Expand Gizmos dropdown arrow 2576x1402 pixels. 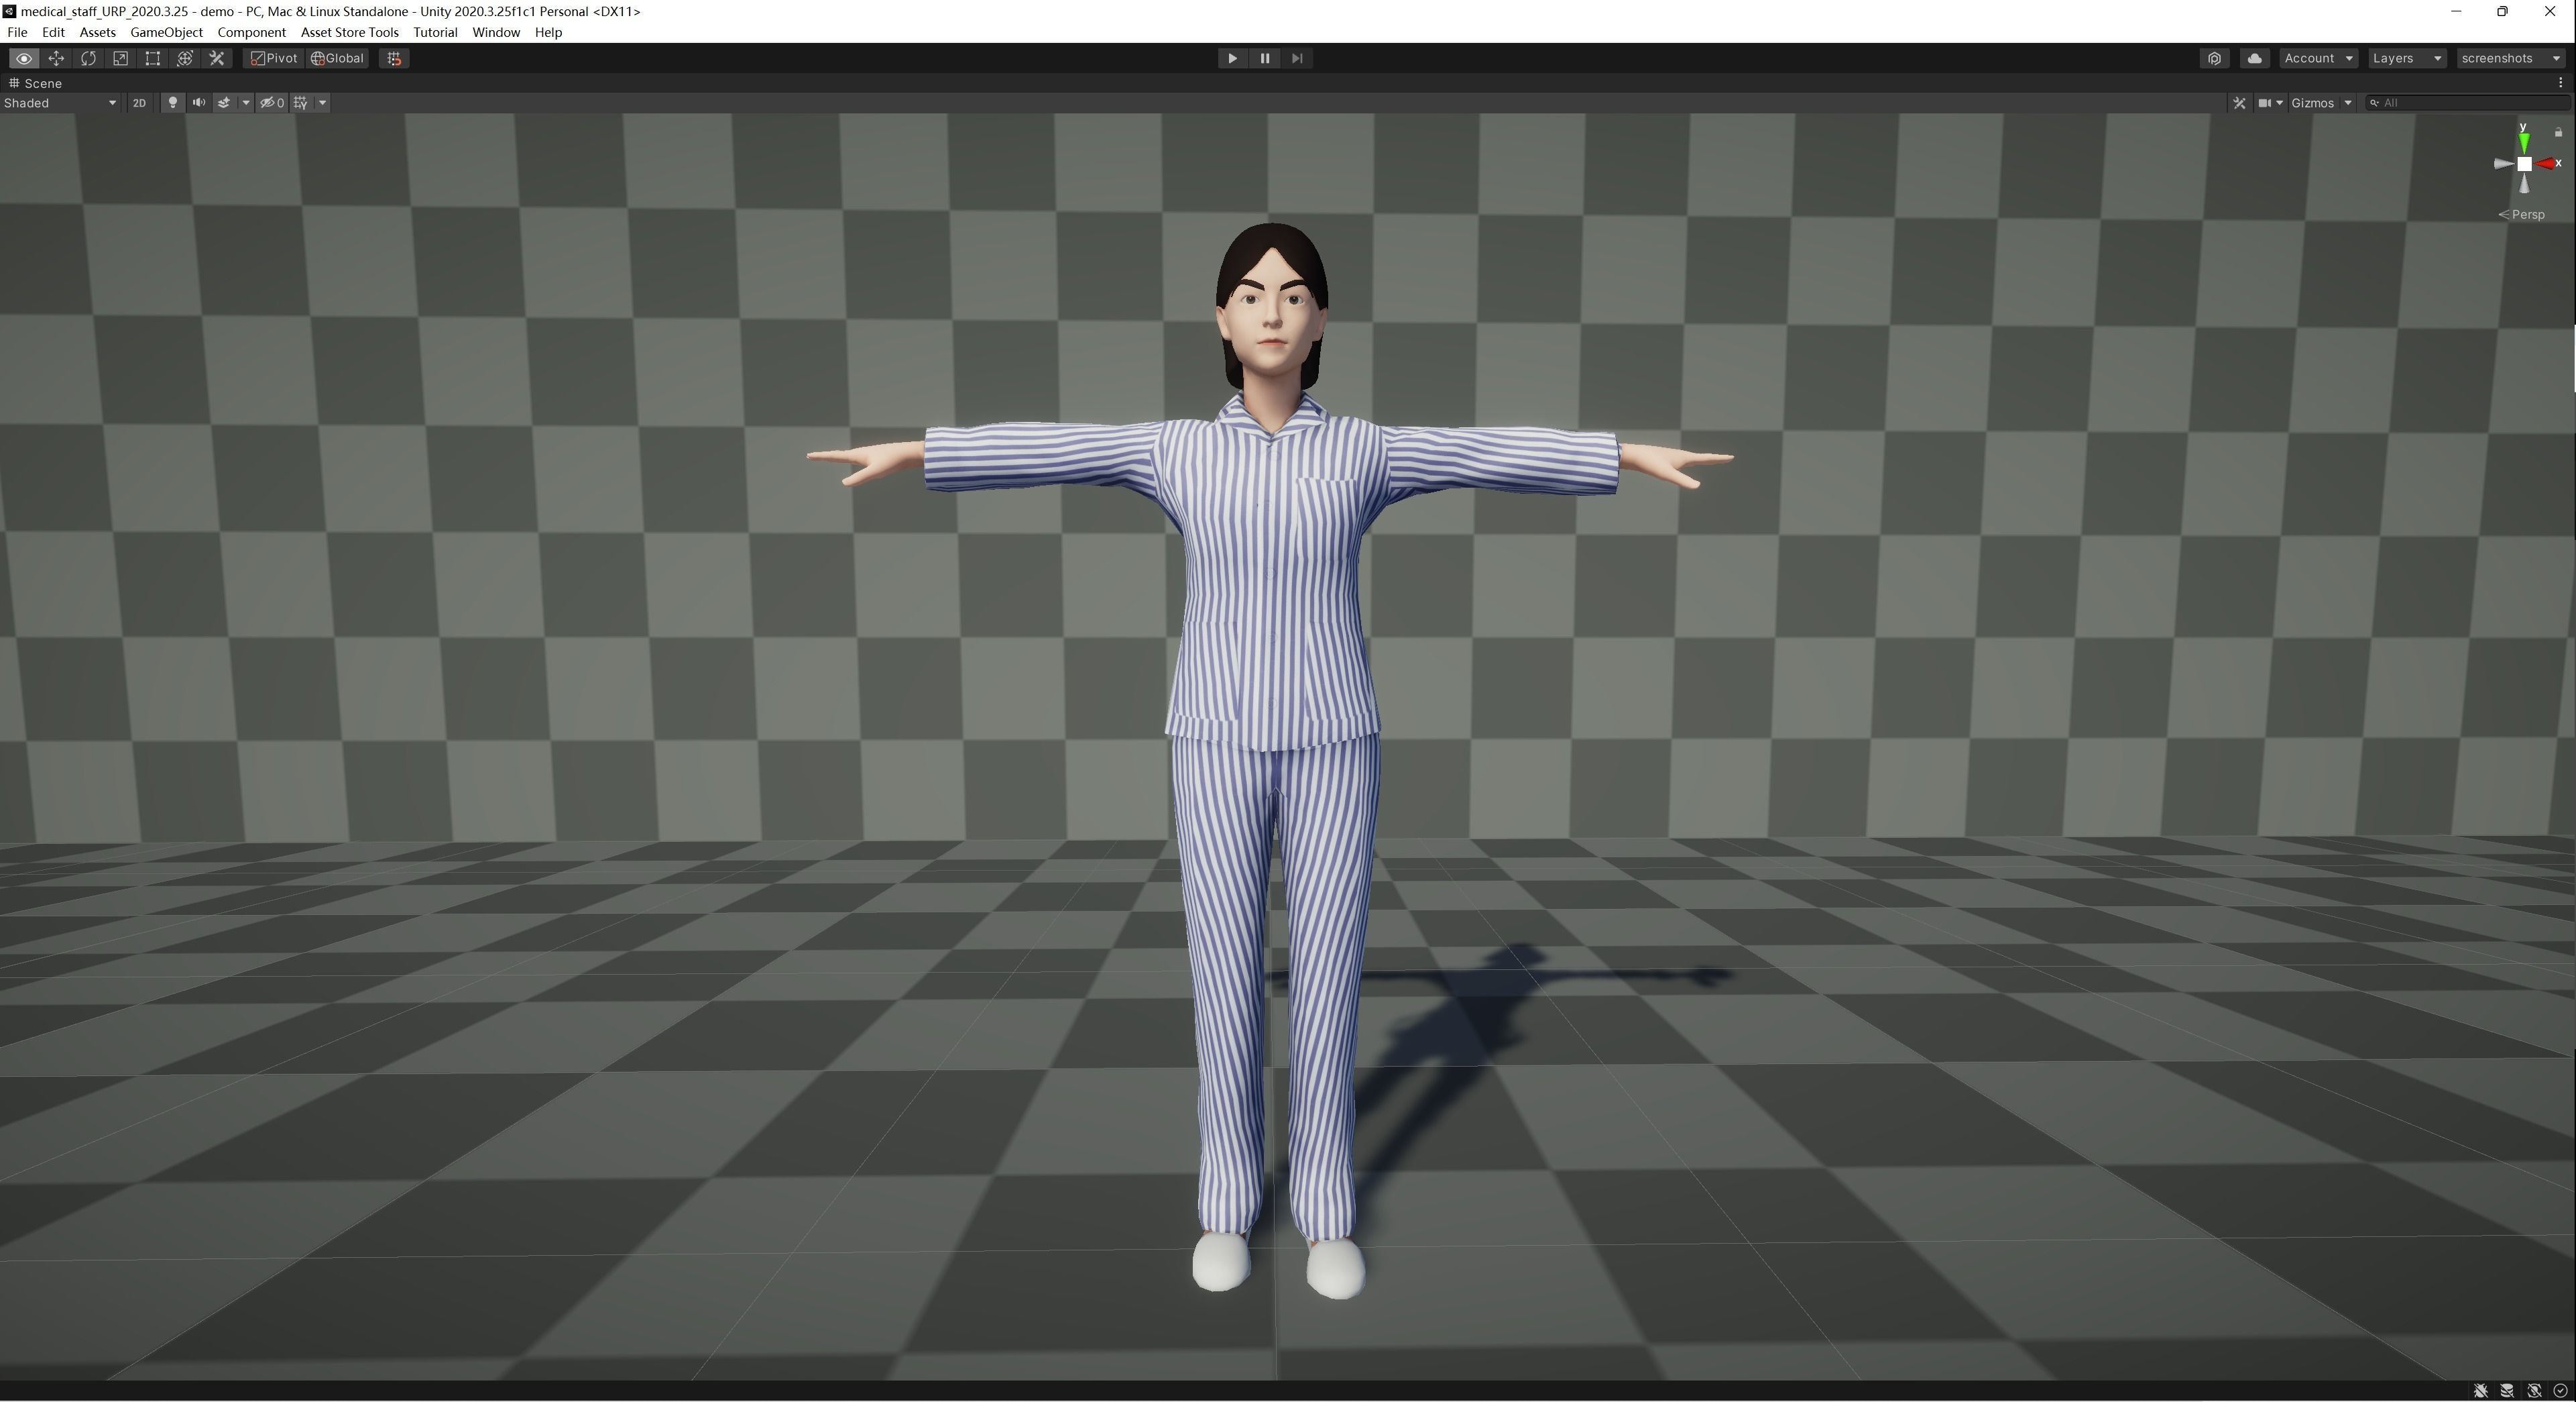click(2348, 102)
